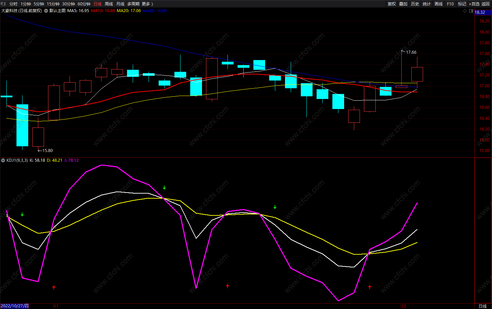Screen dimensions: 492x309
Task: Select the 60分钟 period
Action: point(84,4)
